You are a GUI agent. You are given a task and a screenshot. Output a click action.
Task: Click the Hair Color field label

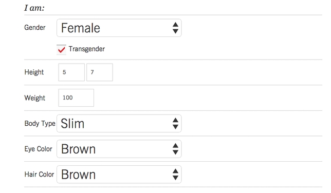pos(39,175)
